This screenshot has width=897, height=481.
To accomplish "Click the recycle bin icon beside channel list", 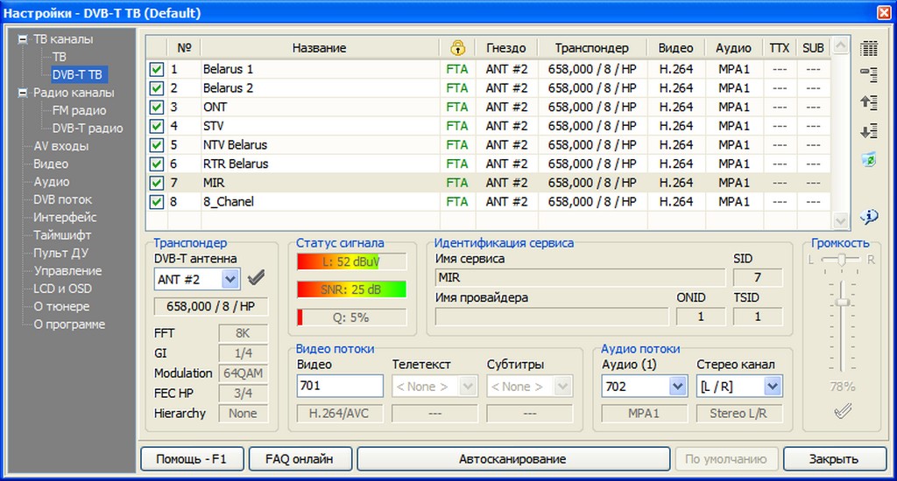I will click(869, 159).
